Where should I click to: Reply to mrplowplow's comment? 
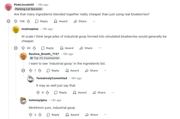click(48, 48)
